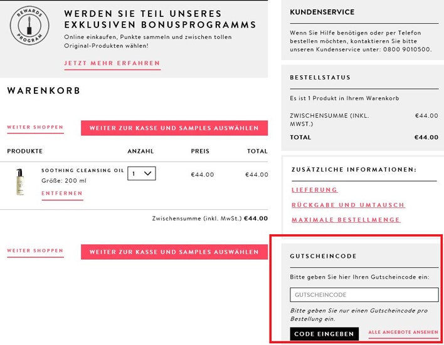Click the Jetzt Mehr Erfahren link
The height and width of the screenshot is (345, 444).
tap(112, 63)
